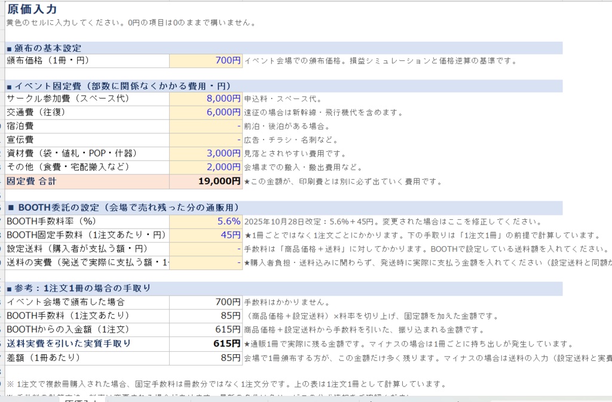Click the 広告・チラシ・名刺など note
The height and width of the screenshot is (402, 612).
[x=291, y=140]
